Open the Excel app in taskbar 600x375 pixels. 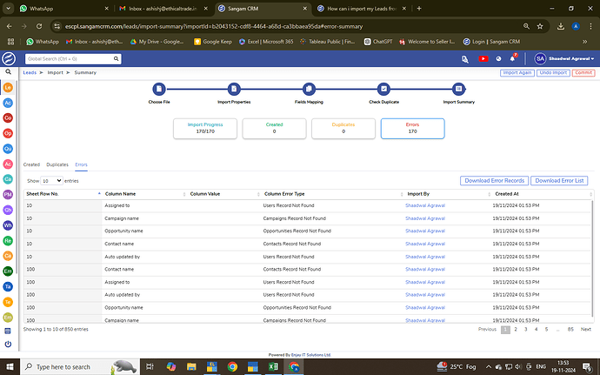273,367
